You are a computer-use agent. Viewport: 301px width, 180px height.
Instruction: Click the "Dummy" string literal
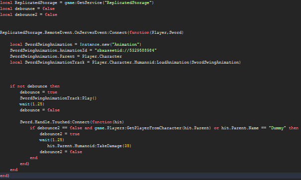pos(277,128)
